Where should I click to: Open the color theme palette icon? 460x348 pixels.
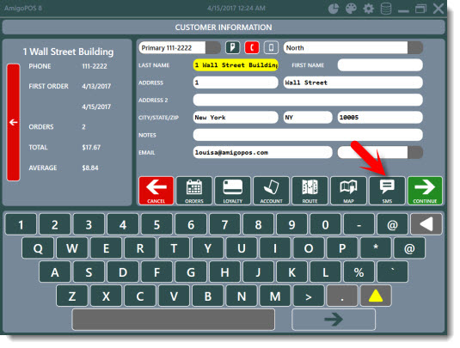pos(351,9)
